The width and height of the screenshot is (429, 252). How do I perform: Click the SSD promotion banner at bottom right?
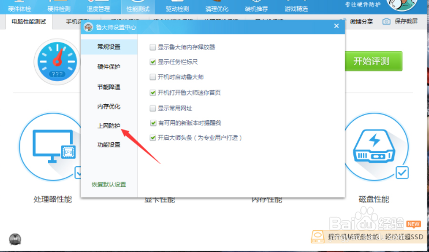tap(370, 236)
